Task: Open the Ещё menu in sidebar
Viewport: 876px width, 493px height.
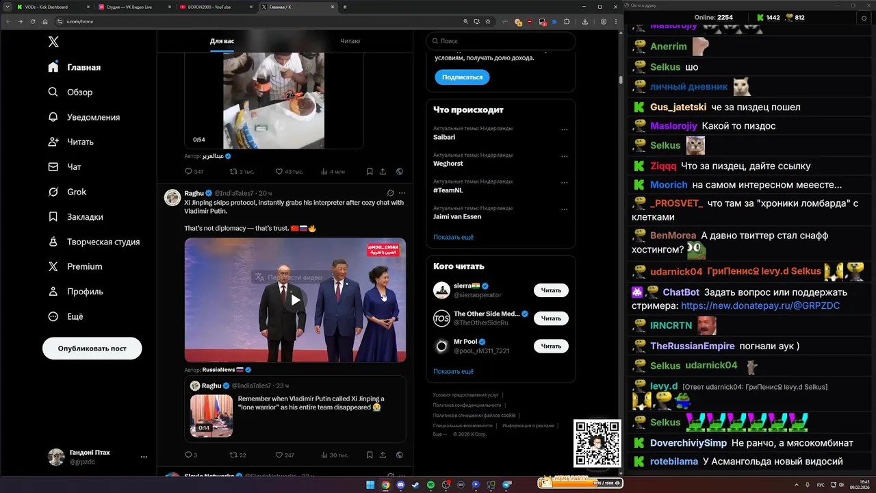Action: pos(66,316)
